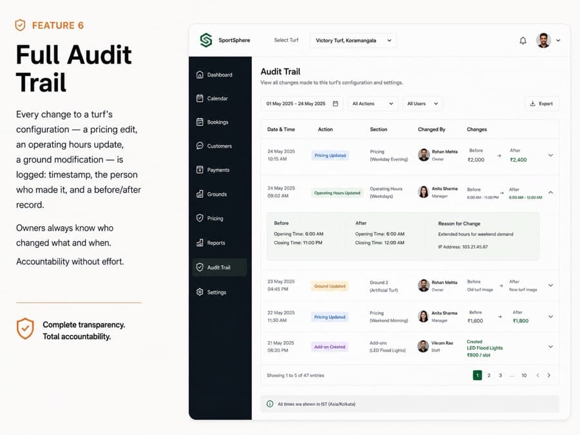Click the Showing 1 to 5 of 47 entries text

pos(296,376)
